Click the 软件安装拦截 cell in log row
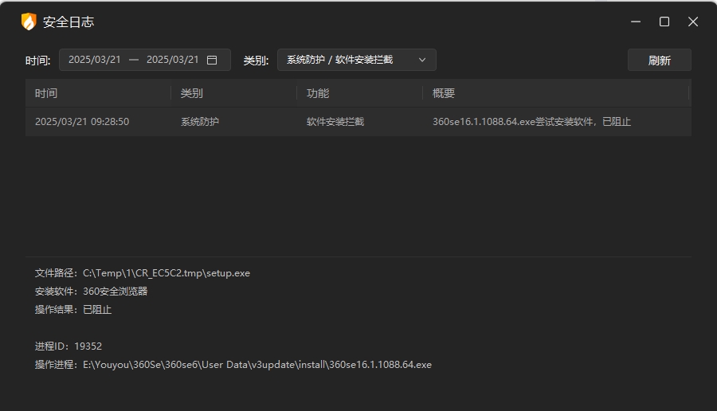 coord(335,122)
